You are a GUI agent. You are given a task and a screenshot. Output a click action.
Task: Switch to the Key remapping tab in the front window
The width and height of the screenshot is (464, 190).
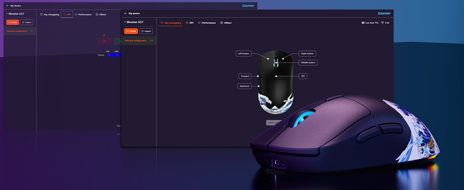point(171,23)
